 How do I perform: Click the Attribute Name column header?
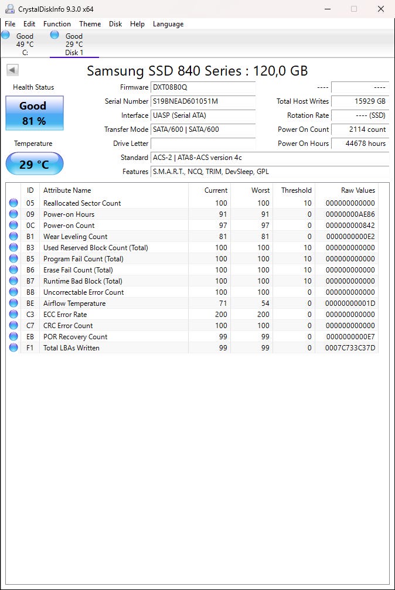(x=114, y=190)
